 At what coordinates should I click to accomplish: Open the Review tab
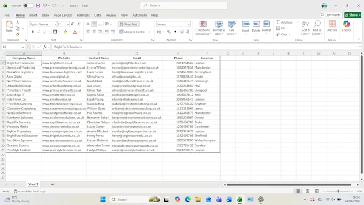click(111, 15)
